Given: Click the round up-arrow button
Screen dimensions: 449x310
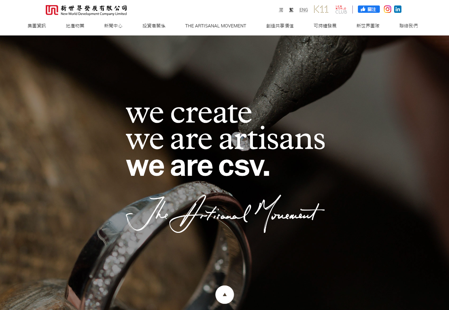Looking at the screenshot, I should tap(225, 294).
